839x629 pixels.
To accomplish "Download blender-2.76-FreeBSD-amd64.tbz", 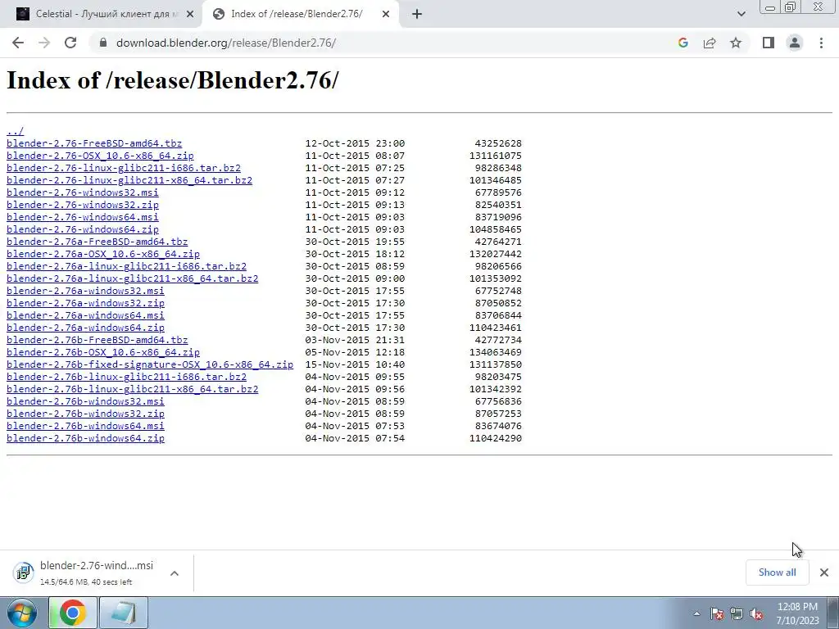I will (x=94, y=143).
